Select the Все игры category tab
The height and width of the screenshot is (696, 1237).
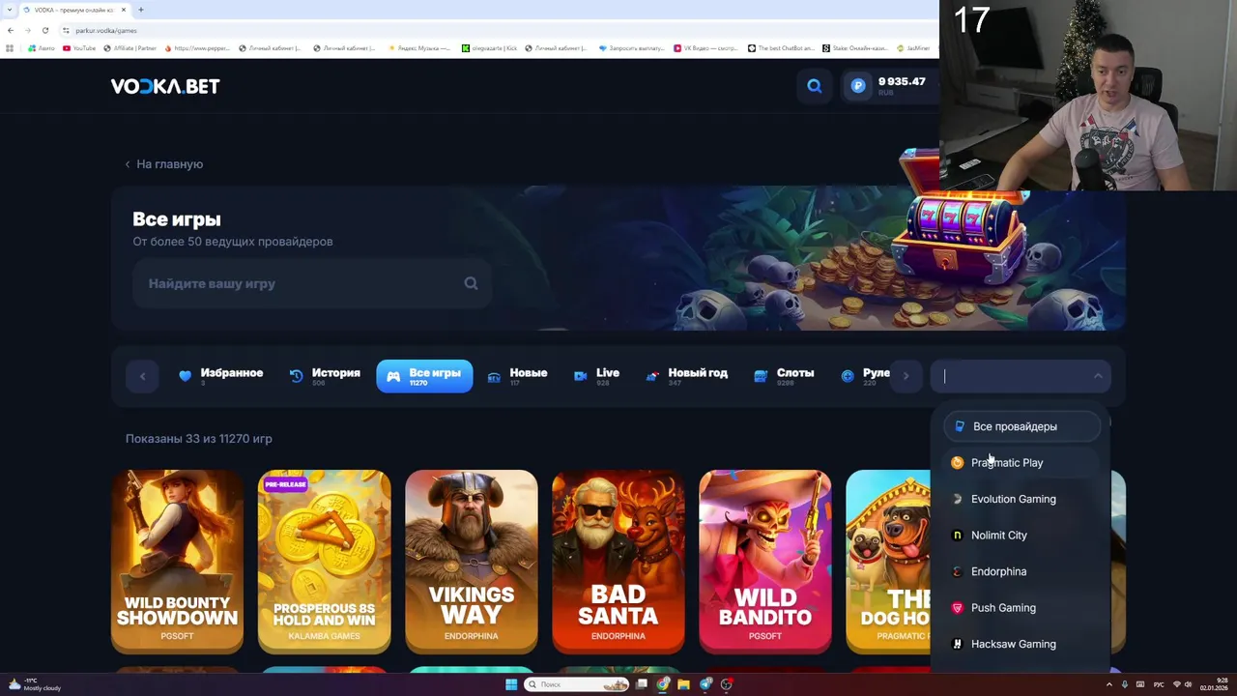424,376
